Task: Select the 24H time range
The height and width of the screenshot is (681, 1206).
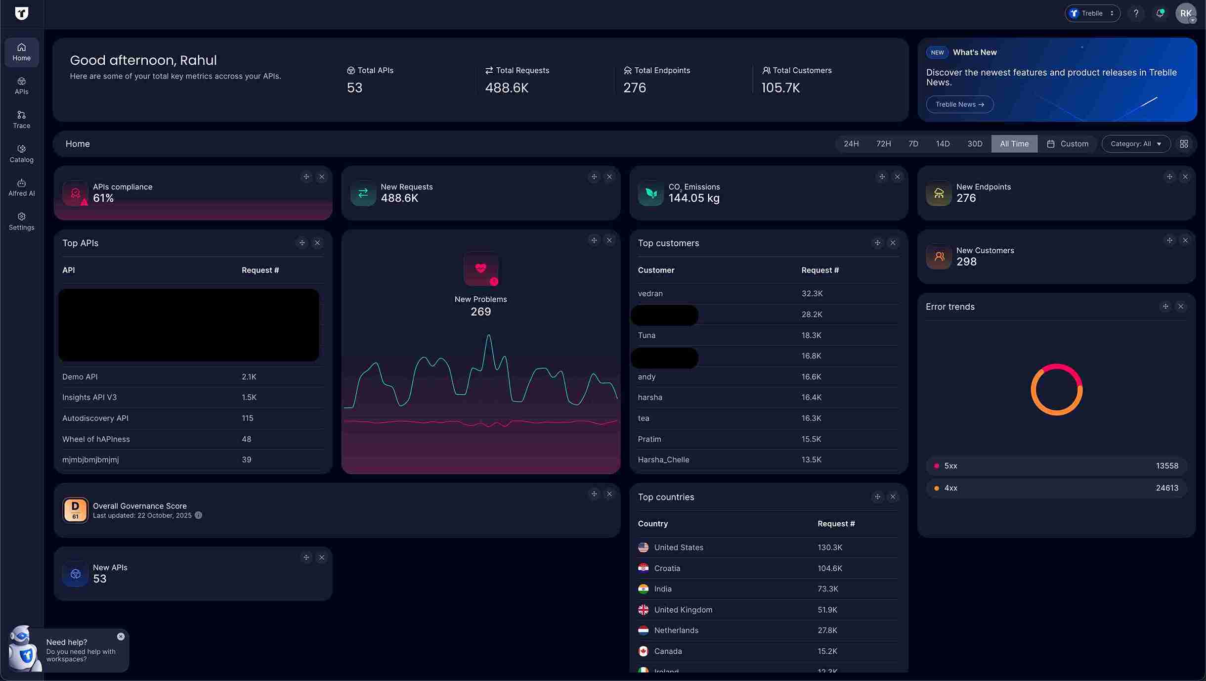Action: coord(851,144)
